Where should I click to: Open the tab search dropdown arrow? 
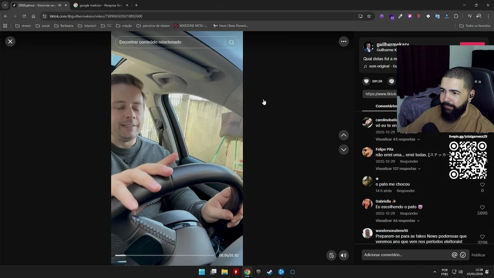[x=5, y=5]
